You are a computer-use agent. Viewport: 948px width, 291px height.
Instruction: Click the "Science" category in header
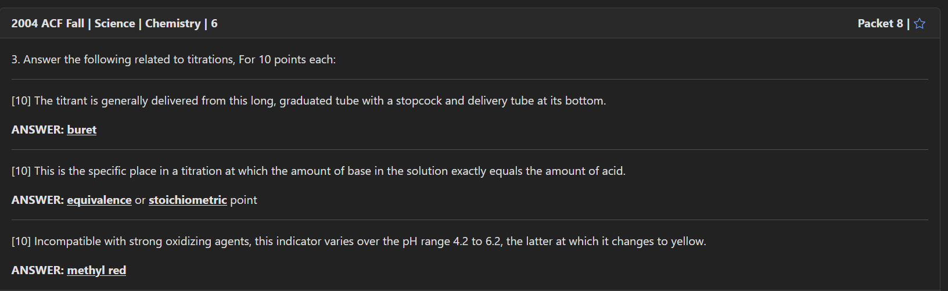point(114,24)
